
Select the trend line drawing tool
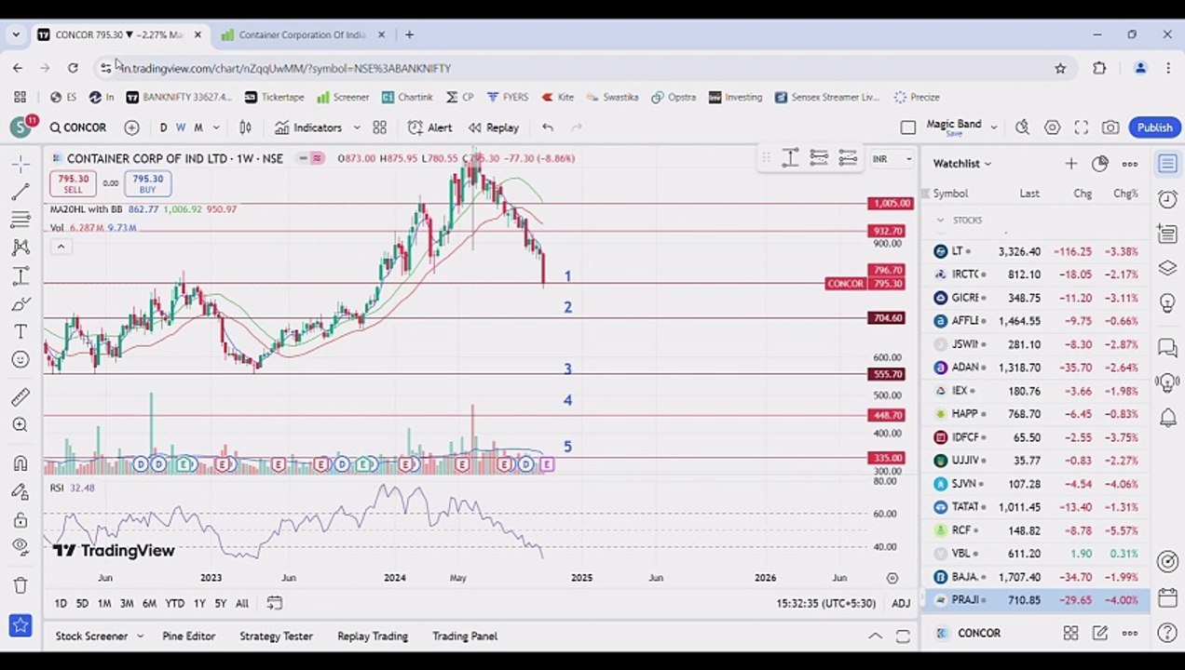[x=20, y=192]
